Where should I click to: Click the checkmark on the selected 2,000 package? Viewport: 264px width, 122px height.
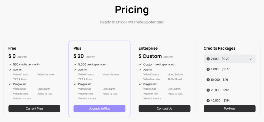(251, 59)
